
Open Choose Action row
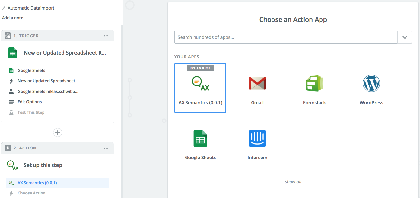coord(58,193)
